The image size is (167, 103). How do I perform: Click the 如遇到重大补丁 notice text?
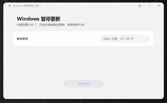tap(51, 25)
